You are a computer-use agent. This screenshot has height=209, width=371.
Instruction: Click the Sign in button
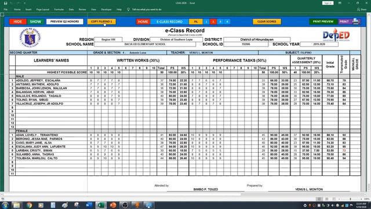328,3
